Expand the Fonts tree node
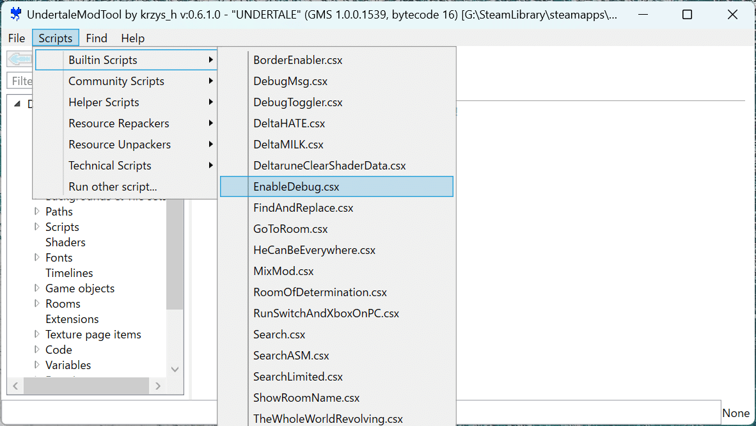 point(36,258)
